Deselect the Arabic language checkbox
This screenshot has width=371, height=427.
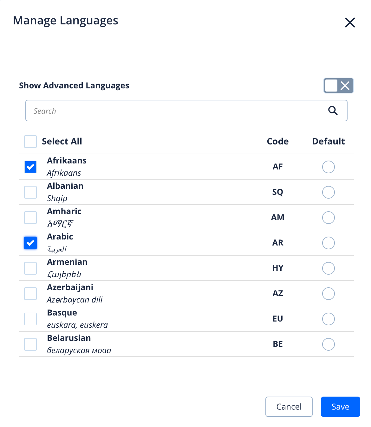click(30, 243)
